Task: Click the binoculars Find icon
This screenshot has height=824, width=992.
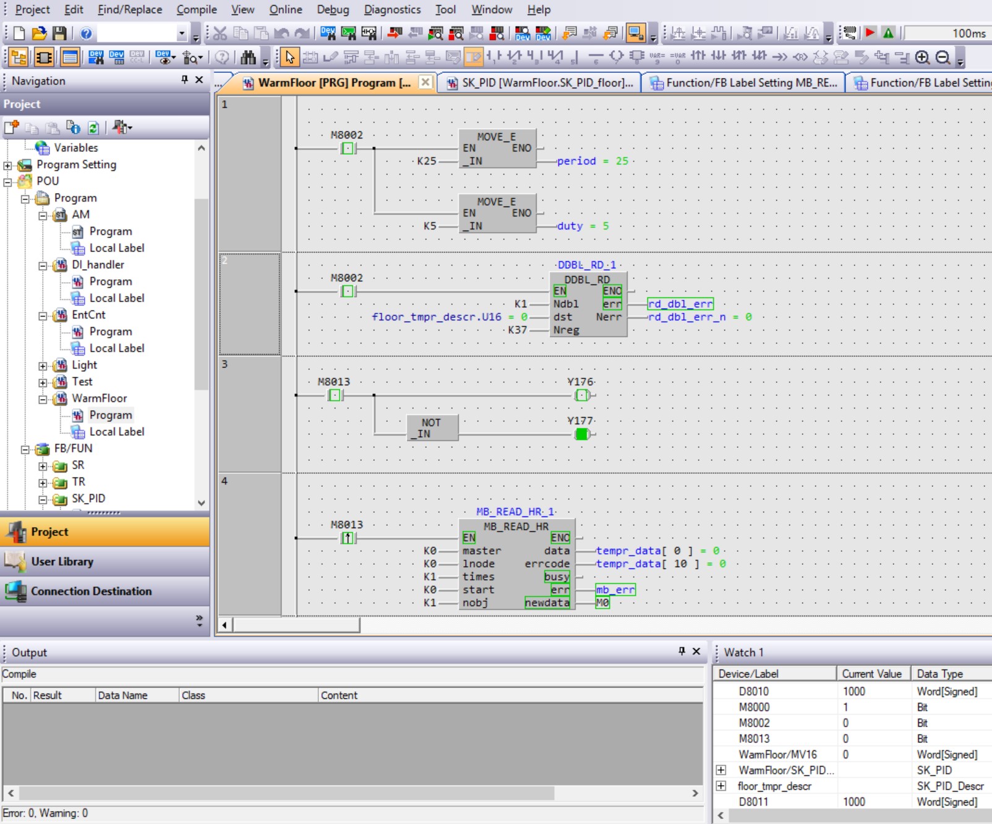Action: [x=248, y=58]
